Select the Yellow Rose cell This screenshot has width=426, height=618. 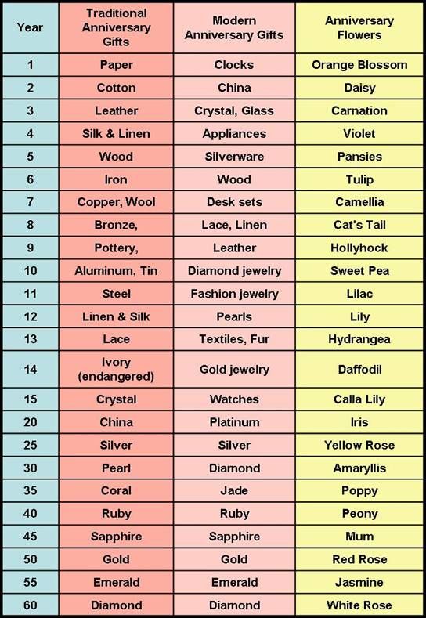tap(359, 445)
